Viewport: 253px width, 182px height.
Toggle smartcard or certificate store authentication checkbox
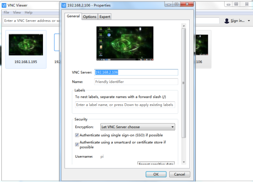[77, 145]
